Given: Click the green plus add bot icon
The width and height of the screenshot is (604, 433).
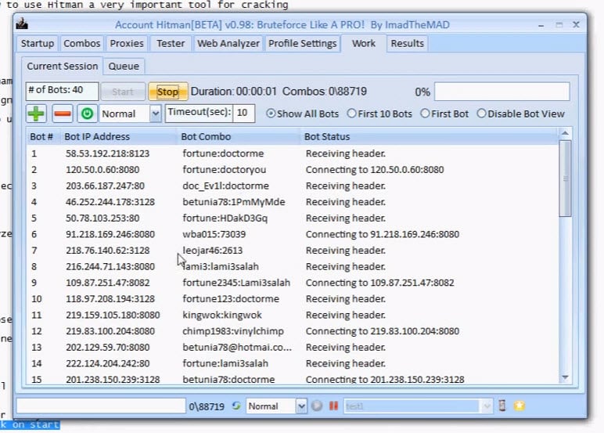Looking at the screenshot, I should point(36,114).
